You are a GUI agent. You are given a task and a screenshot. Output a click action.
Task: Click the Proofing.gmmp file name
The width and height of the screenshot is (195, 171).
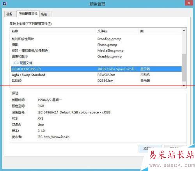109,39
